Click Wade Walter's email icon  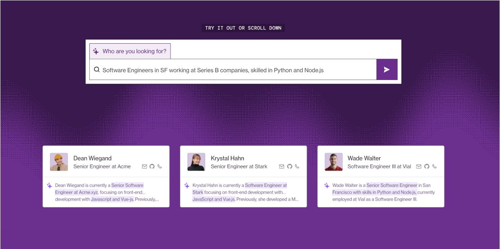point(419,167)
